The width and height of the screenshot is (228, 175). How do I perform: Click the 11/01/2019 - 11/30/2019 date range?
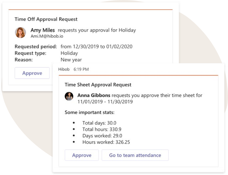[105, 102]
